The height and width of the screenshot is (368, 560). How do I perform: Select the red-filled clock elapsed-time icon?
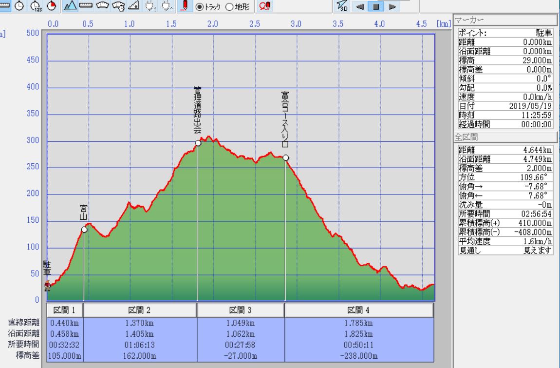click(x=52, y=6)
